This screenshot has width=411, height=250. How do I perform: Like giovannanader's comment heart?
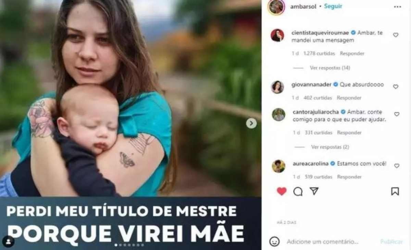point(396,87)
